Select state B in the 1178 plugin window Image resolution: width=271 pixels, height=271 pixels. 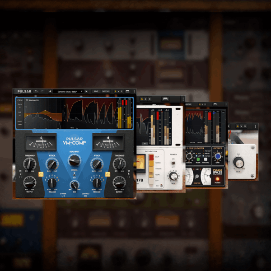click(x=150, y=99)
